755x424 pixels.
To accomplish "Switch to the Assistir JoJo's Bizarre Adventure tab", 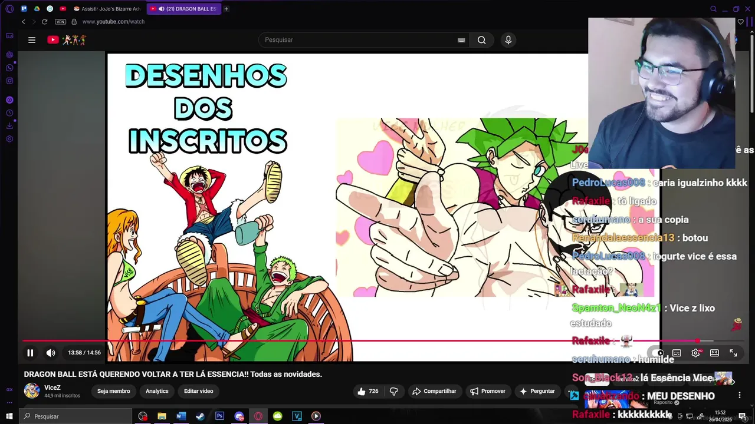I will pos(107,9).
